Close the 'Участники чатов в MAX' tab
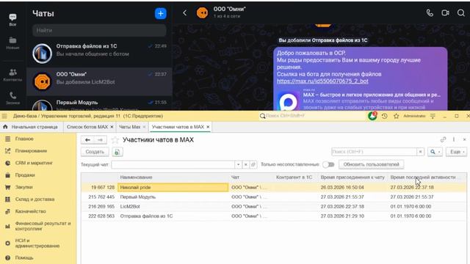The height and width of the screenshot is (264, 470). pos(208,127)
